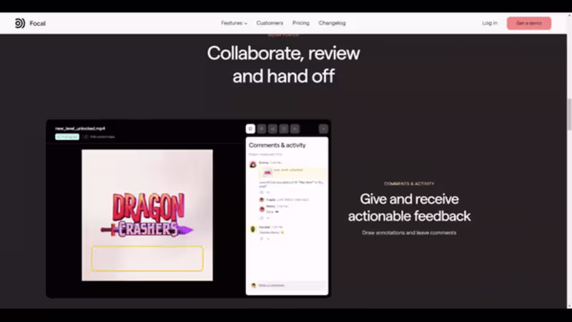Open the Features dropdown menu
This screenshot has height=322, width=572.
pyautogui.click(x=234, y=23)
